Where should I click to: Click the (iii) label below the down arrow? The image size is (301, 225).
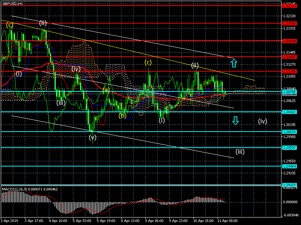pyautogui.click(x=240, y=152)
